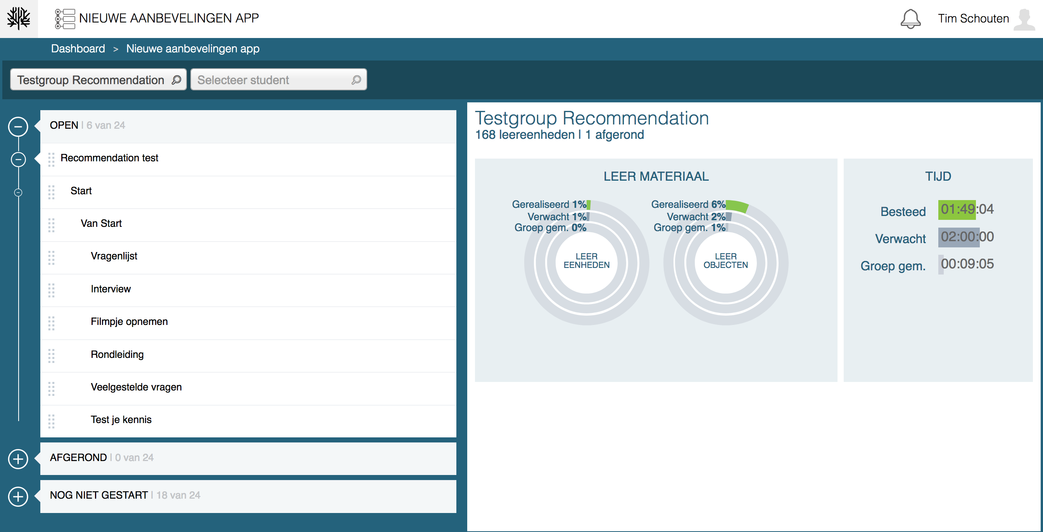Collapse the Recommendation test node
Image resolution: width=1043 pixels, height=532 pixels.
point(18,159)
